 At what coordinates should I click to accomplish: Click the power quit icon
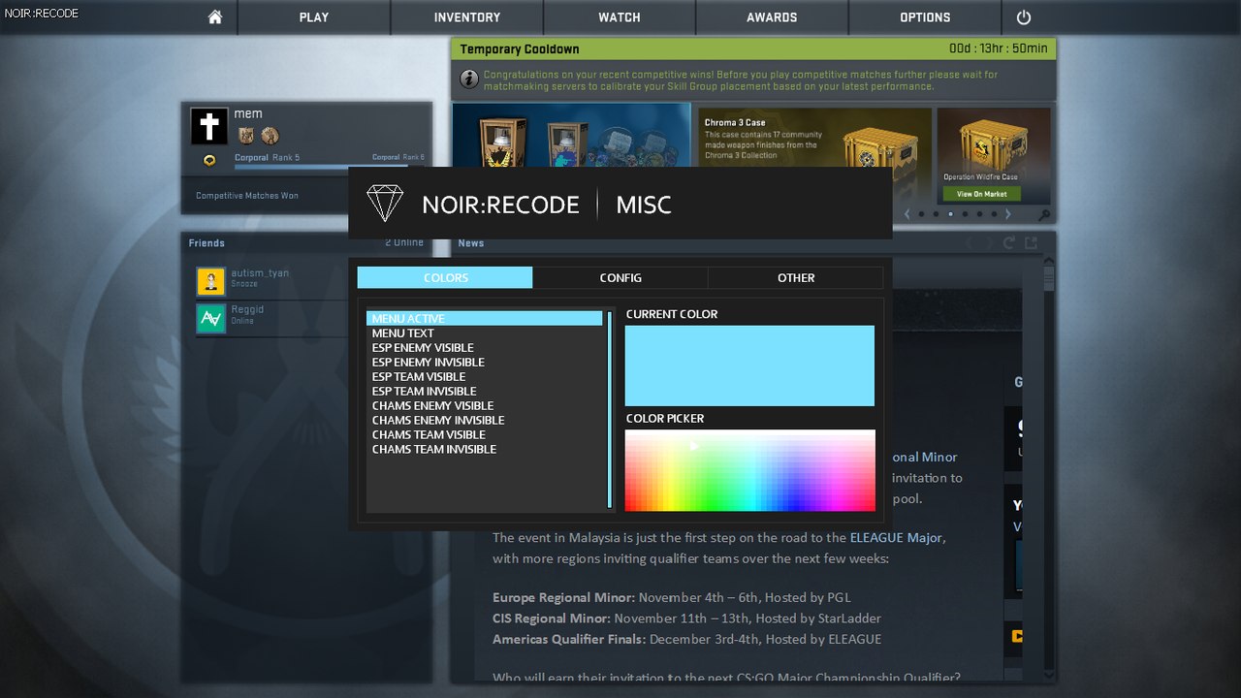coord(1024,17)
